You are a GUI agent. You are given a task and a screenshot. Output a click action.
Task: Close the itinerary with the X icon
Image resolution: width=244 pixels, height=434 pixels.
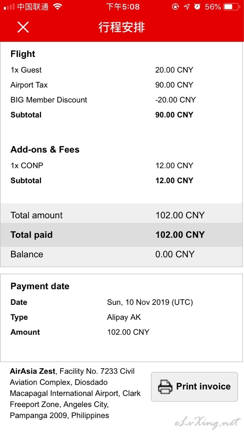click(x=23, y=27)
